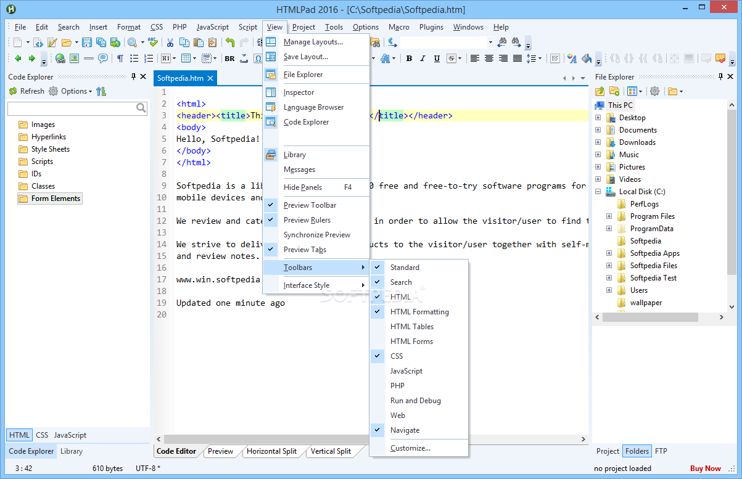This screenshot has width=742, height=479.
Task: Select the CSS code explorer mode
Action: pyautogui.click(x=42, y=435)
